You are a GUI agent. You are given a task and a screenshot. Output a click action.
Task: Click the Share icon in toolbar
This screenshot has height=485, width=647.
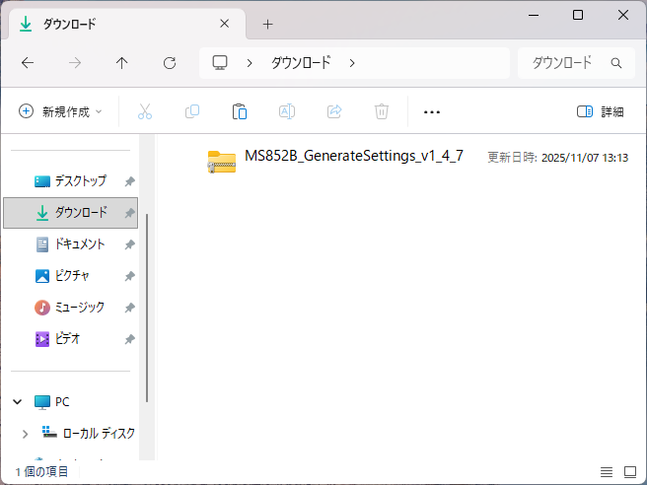pos(334,111)
